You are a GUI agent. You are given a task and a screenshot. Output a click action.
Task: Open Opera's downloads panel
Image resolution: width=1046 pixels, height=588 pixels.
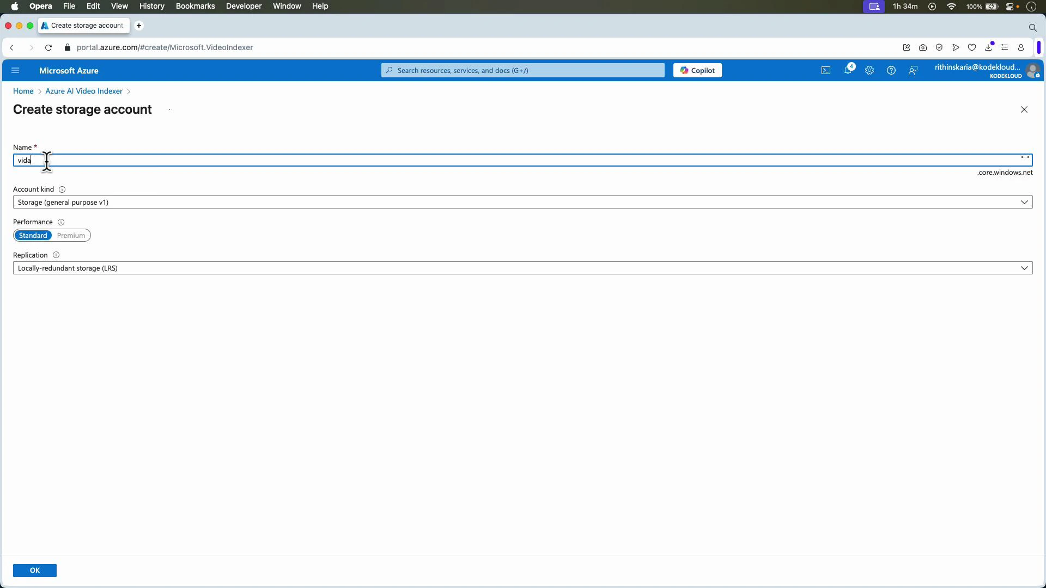(x=989, y=47)
